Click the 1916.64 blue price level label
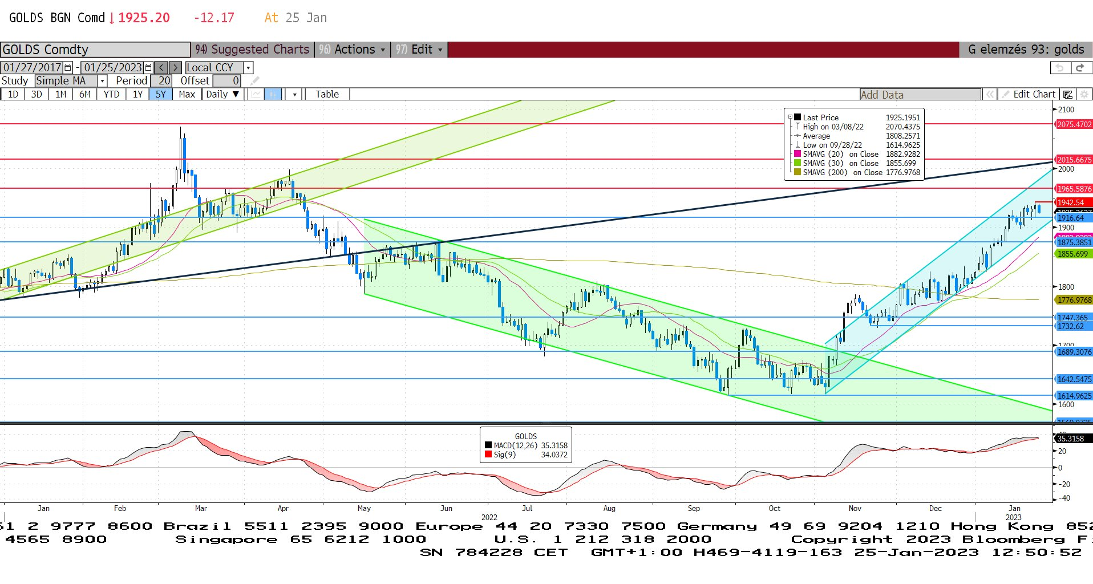 (1074, 218)
